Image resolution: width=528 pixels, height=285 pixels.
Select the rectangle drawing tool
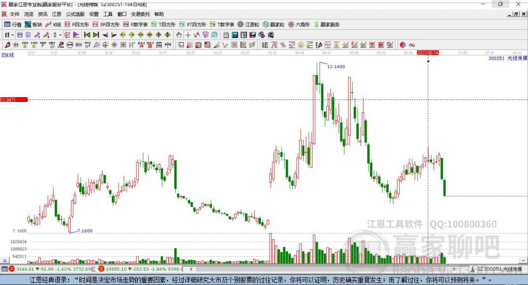point(181,45)
